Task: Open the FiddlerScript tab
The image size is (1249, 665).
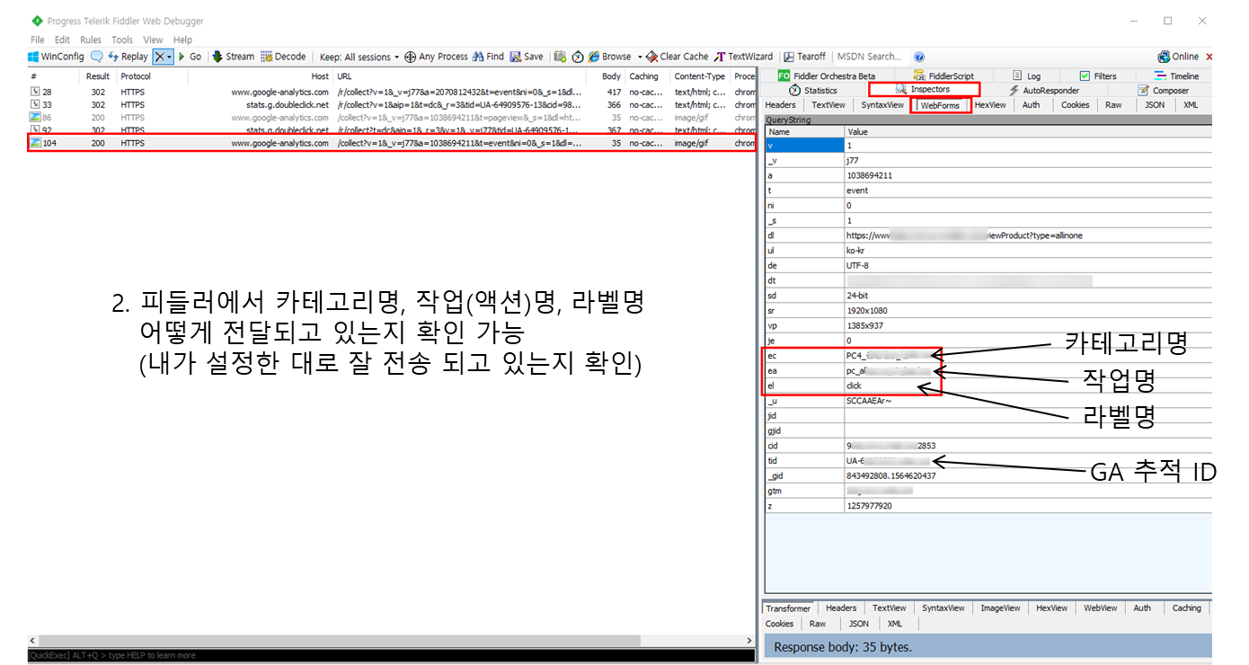Action: coord(943,76)
